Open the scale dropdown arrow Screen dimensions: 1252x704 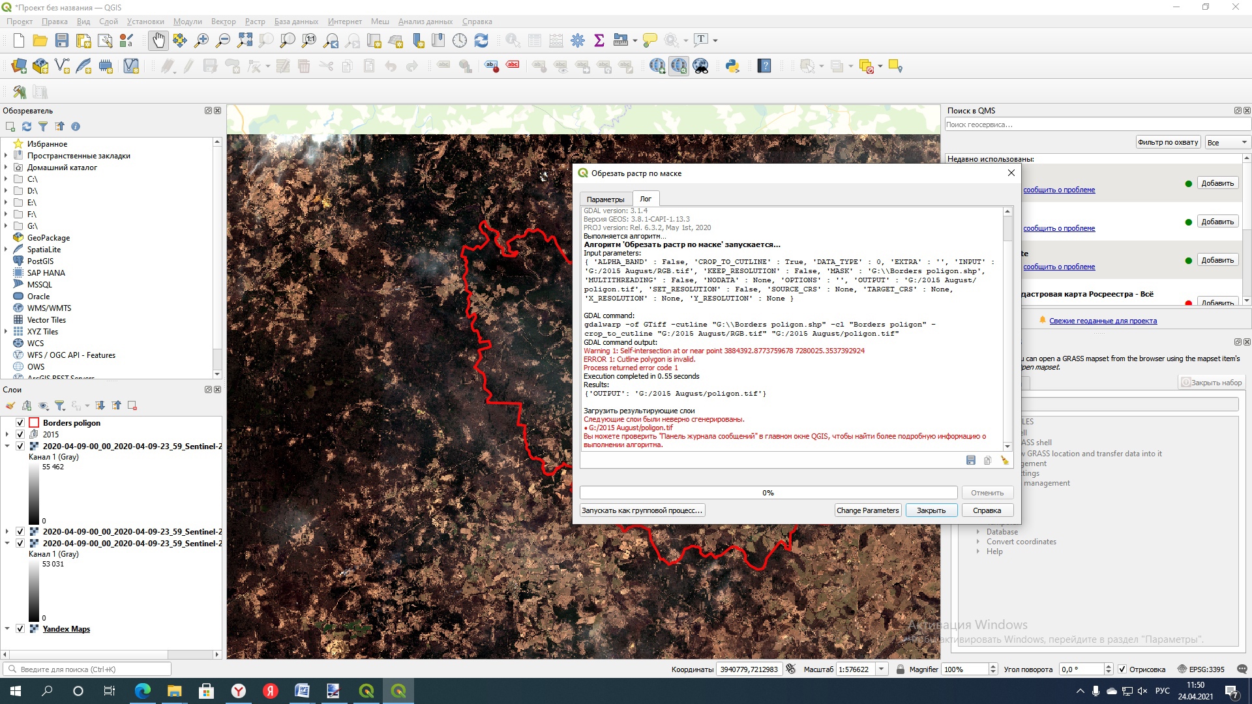coord(882,669)
